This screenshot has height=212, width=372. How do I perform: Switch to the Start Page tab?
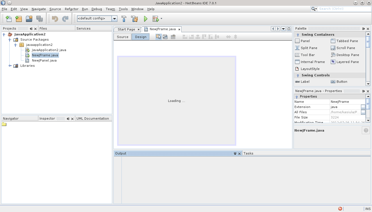coord(126,29)
